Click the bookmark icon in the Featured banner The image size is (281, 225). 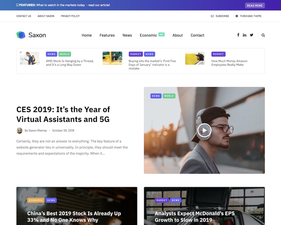[x=17, y=5]
